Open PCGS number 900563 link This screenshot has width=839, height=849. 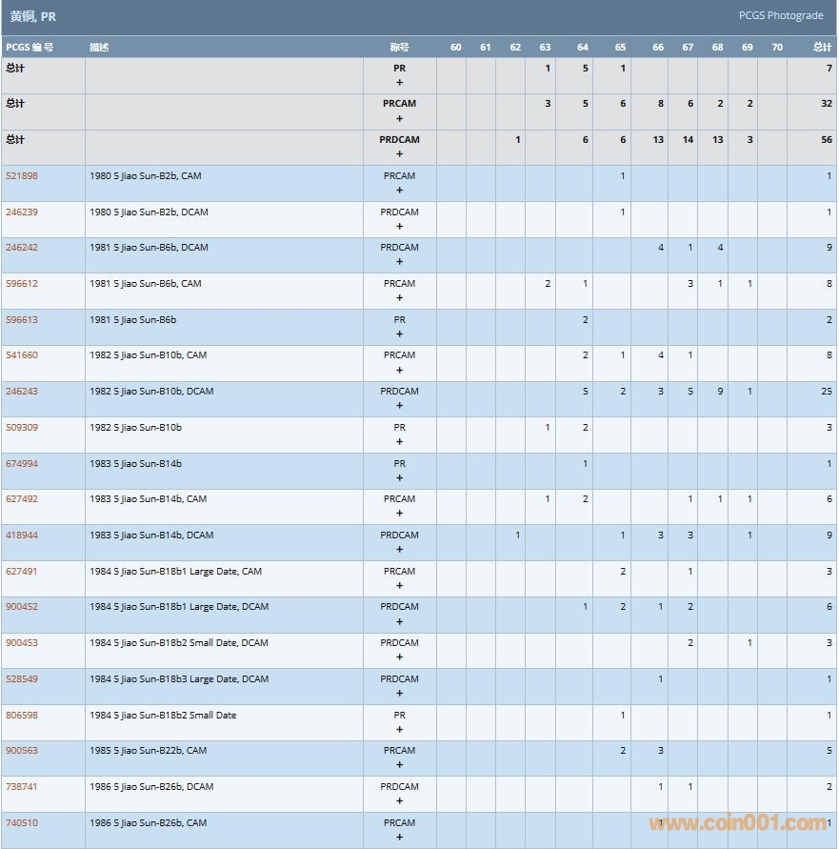pos(22,751)
